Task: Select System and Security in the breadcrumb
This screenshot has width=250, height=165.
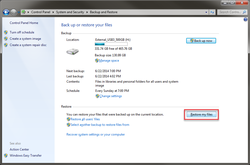Action: coord(70,12)
